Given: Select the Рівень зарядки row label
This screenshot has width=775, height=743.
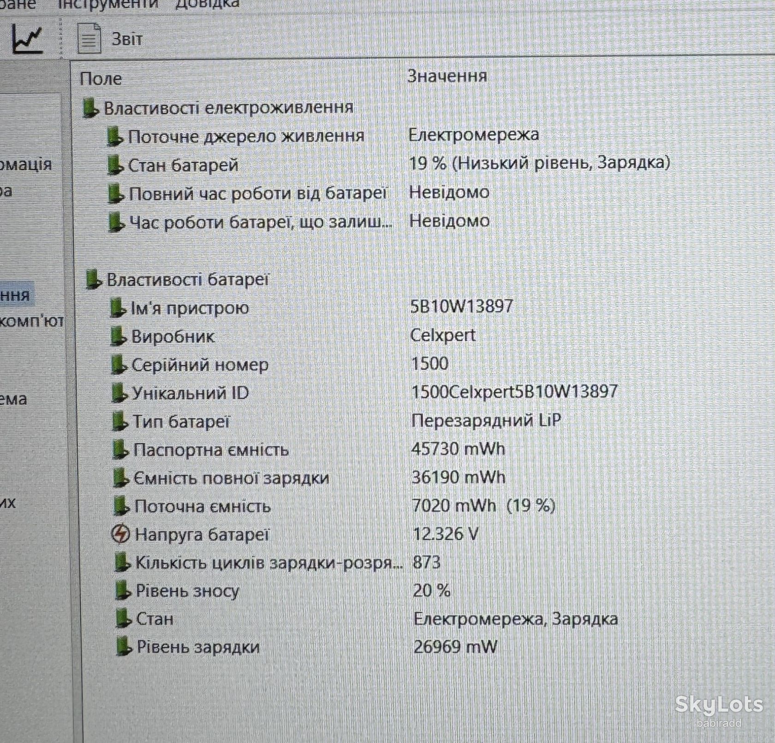Looking at the screenshot, I should pos(198,647).
